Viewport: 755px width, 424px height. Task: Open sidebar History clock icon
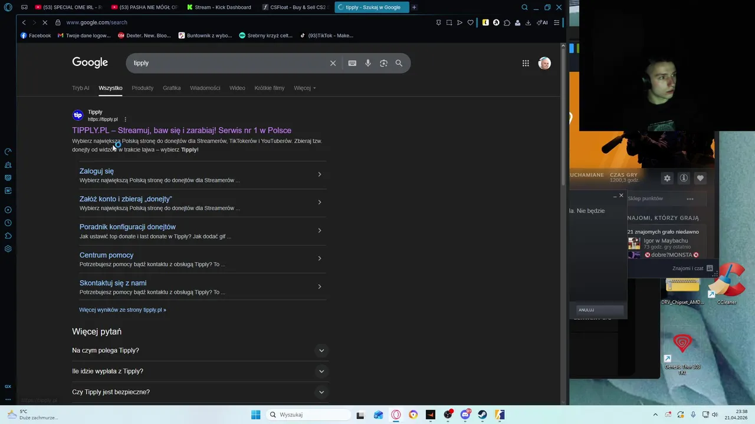tap(8, 223)
